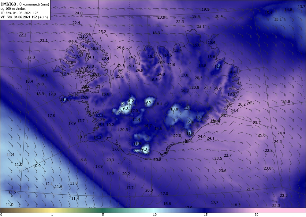The image size is (306, 217).
Task: Click the map value '15.9'
Action: [84, 97]
